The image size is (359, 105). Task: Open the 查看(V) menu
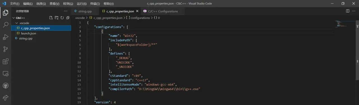click(x=54, y=4)
